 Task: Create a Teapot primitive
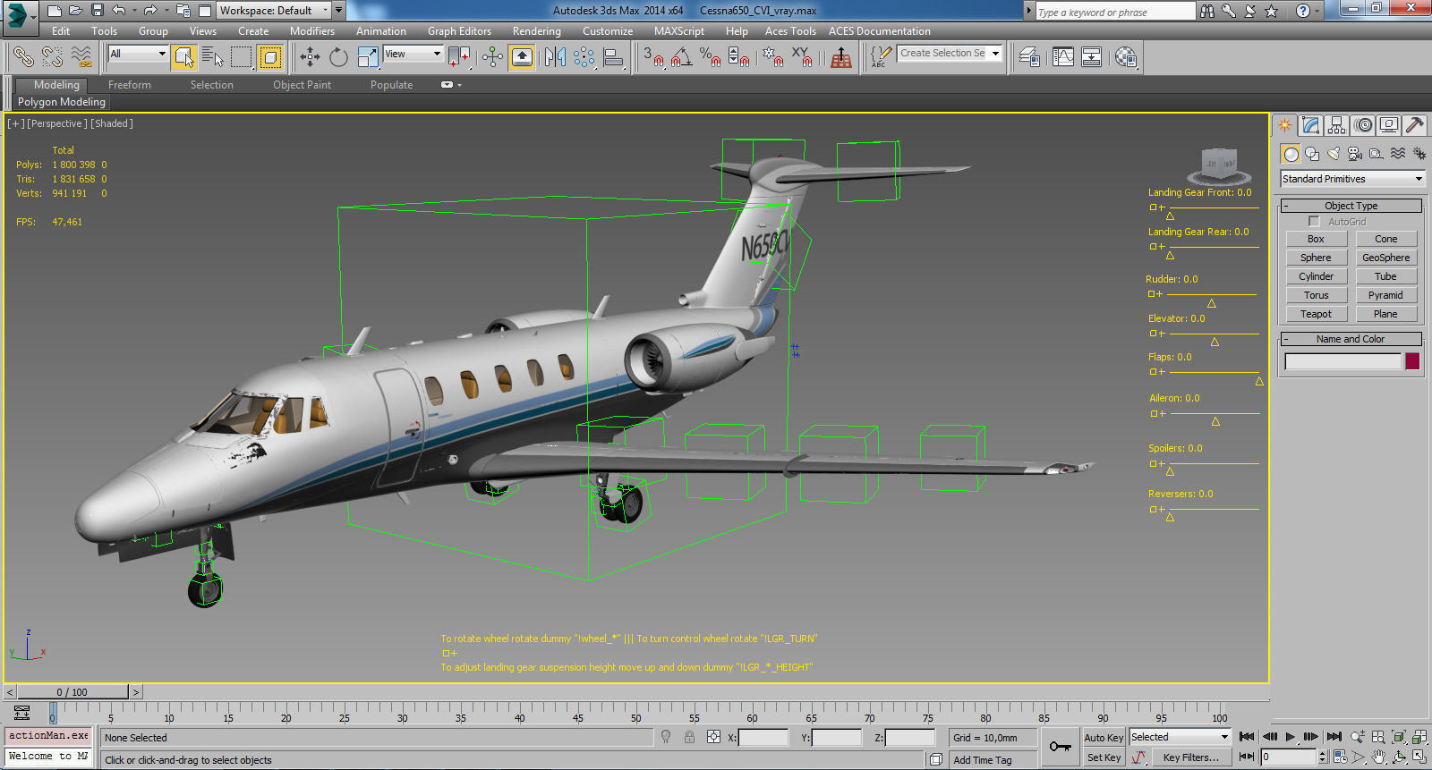coord(1316,314)
